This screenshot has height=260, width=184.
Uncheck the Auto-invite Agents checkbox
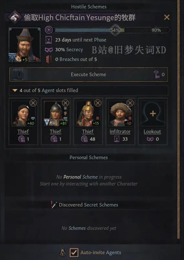click(74, 253)
